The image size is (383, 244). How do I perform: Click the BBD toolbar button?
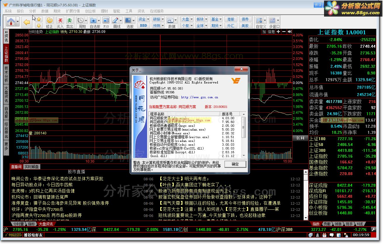(144, 26)
